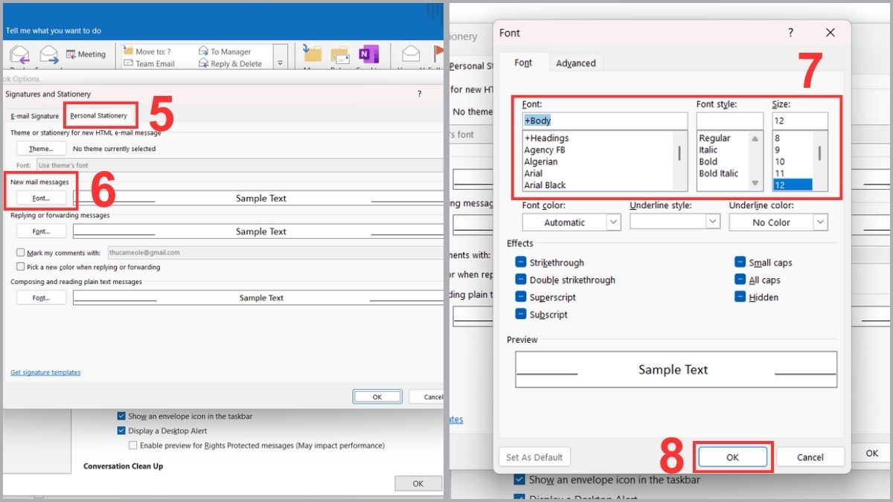Enable the Small caps effect checkbox
The image size is (893, 502).
[x=740, y=263]
